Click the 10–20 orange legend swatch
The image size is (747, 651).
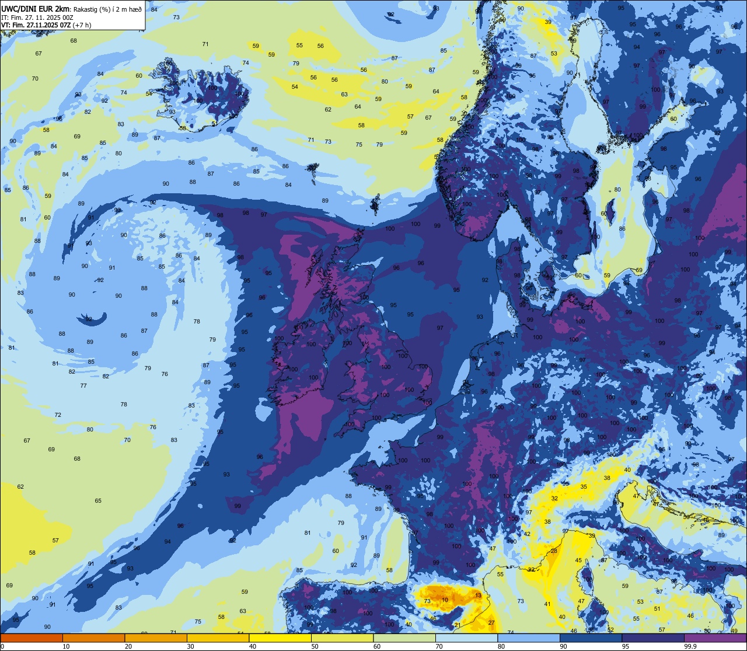(x=93, y=638)
